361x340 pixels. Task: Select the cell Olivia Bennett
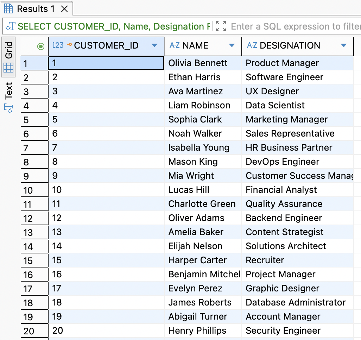203,63
